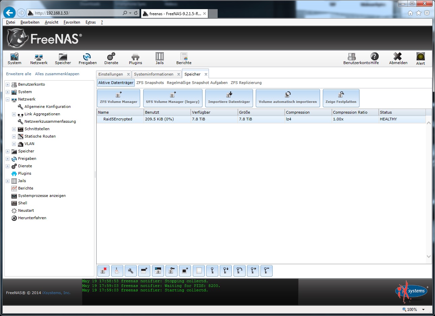Click the remove recovery key minus icon
Screen dimensions: 435x316
267,270
